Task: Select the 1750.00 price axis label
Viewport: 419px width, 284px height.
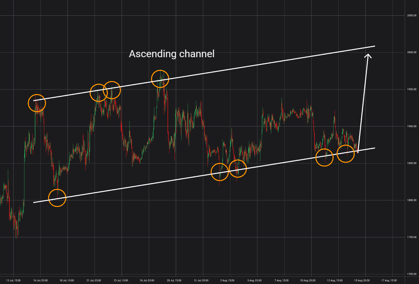Action: pos(412,237)
